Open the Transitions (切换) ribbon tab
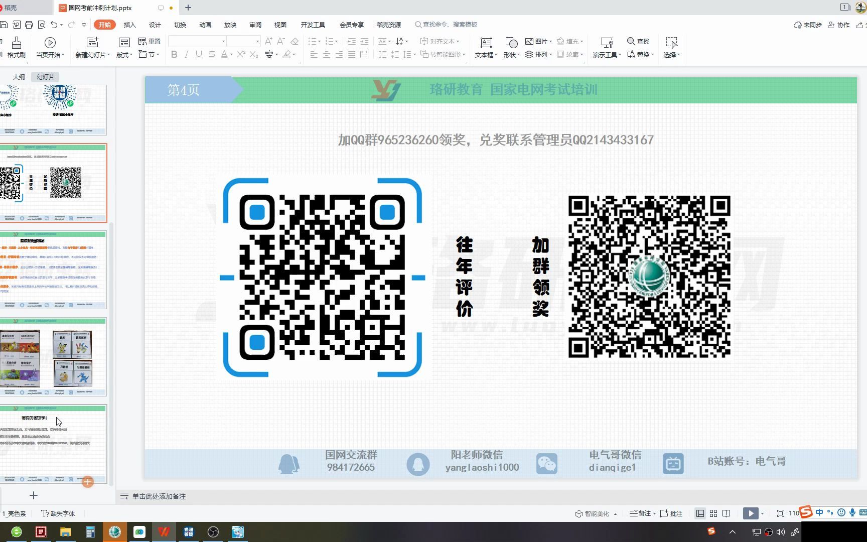Viewport: 867px width, 542px height. click(x=180, y=25)
